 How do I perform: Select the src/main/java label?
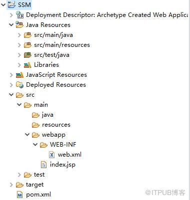pyautogui.click(x=53, y=35)
